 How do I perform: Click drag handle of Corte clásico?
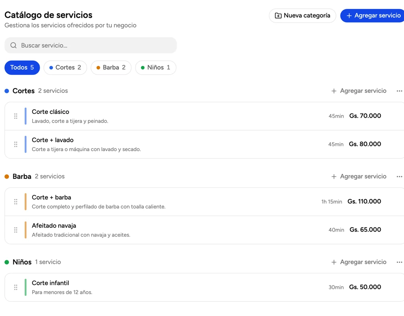click(x=16, y=116)
